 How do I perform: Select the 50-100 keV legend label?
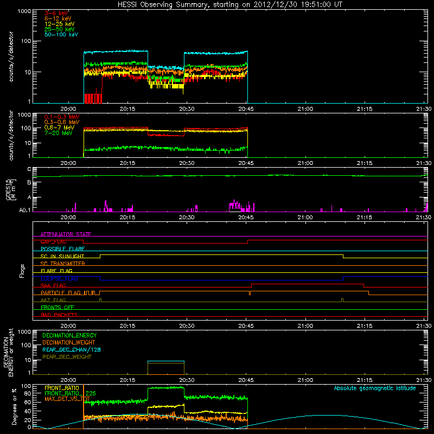(x=61, y=35)
